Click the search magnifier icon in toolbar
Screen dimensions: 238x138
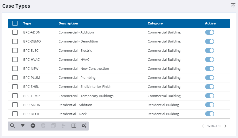[12, 126]
